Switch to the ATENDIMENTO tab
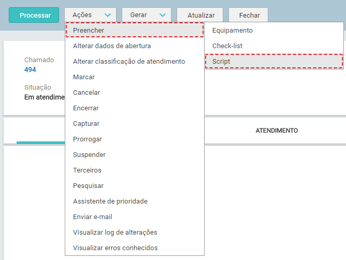Screen dimensions: 346x260 click(277, 131)
